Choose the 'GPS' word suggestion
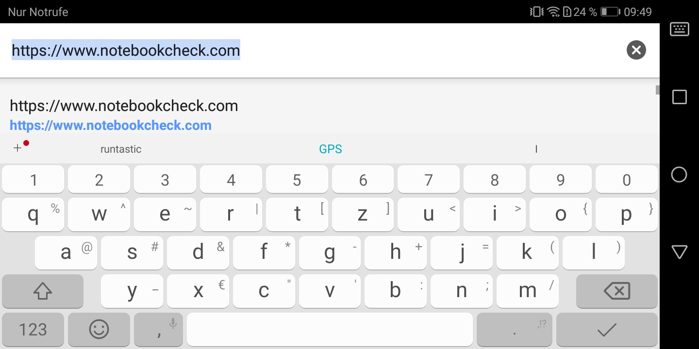Image resolution: width=699 pixels, height=349 pixels. click(x=331, y=149)
